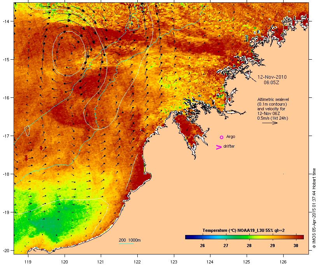Click the magenta Argo circle legend marker
The height and width of the screenshot is (265, 319).
tap(222, 137)
